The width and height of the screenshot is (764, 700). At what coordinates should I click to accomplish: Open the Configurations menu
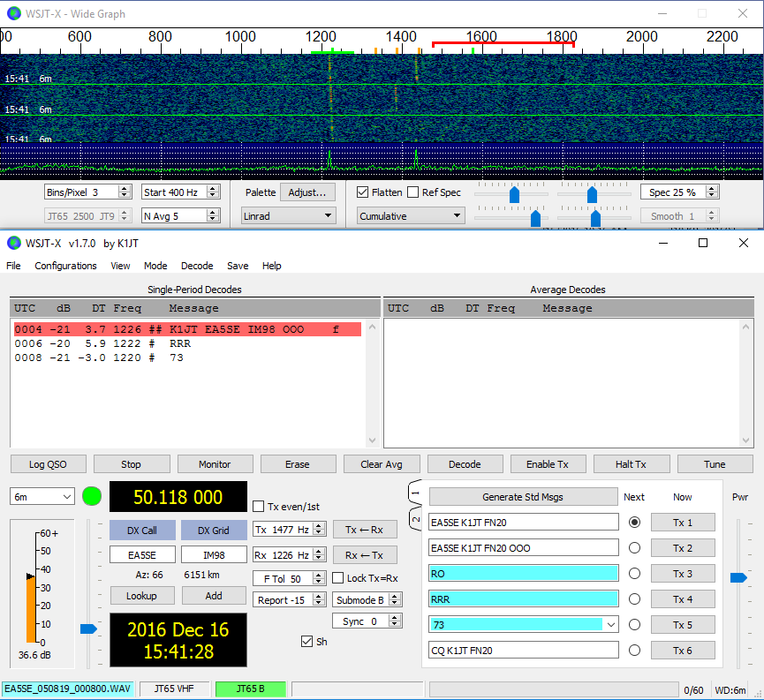click(x=65, y=266)
